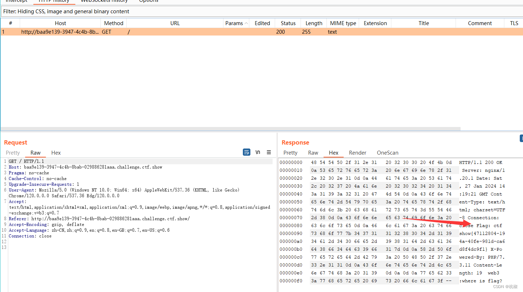This screenshot has height=292, width=523.
Task: Click the Accept-Encoding header line
Action: tap(46, 225)
